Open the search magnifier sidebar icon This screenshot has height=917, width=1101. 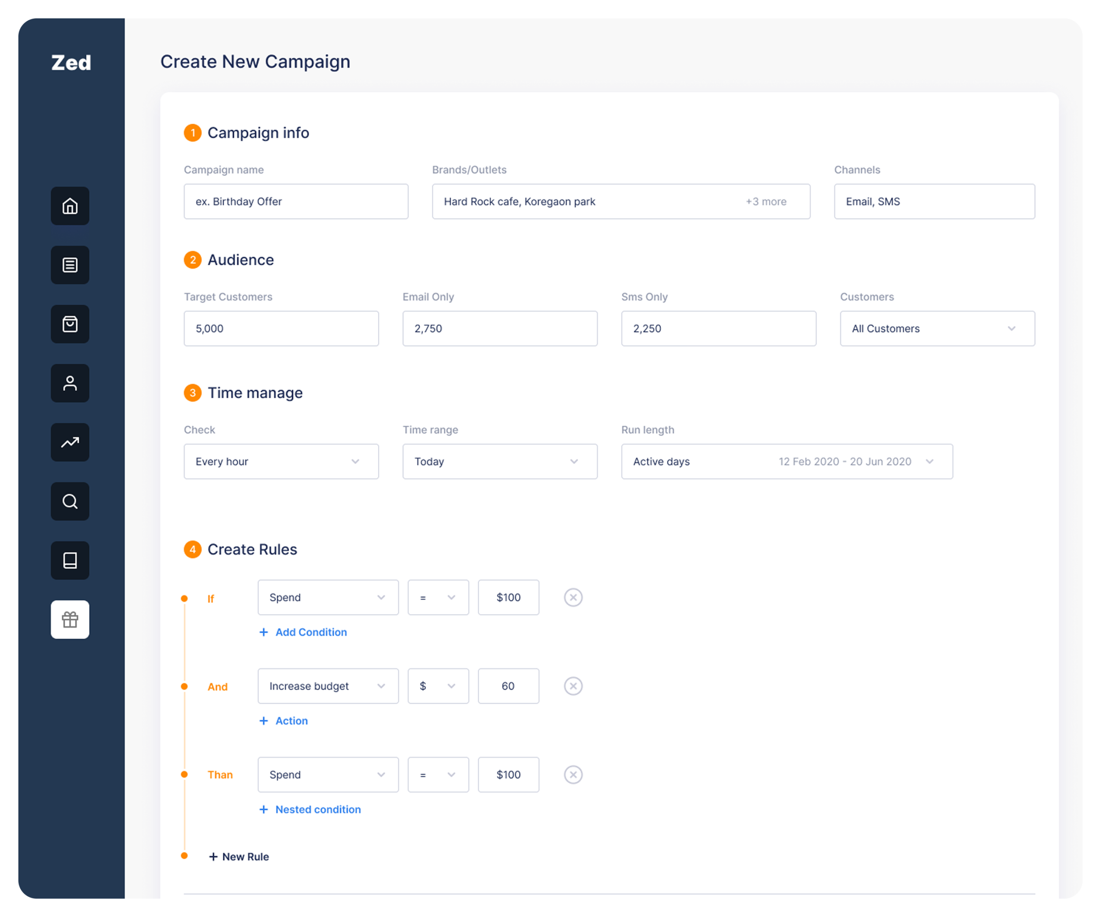click(70, 502)
